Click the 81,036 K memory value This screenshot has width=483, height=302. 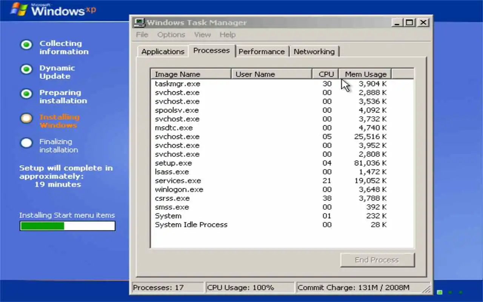click(370, 163)
